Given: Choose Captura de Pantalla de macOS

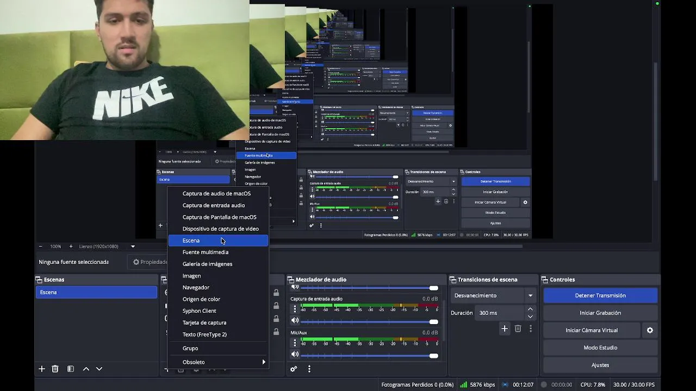Looking at the screenshot, I should 218,217.
